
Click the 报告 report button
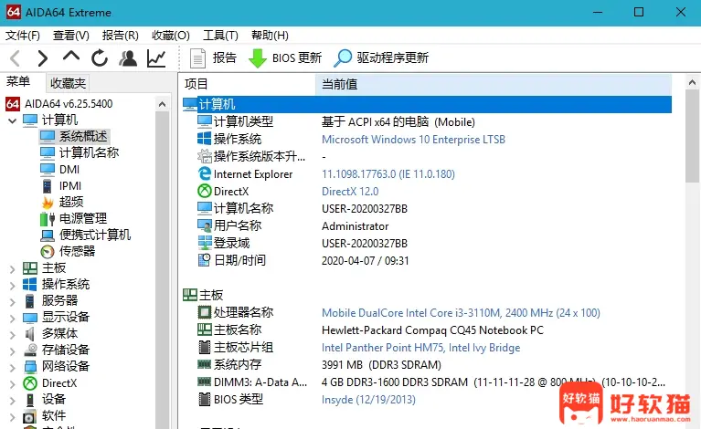pos(213,58)
